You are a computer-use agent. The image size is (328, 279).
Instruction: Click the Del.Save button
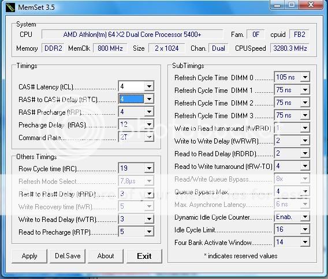(x=68, y=256)
